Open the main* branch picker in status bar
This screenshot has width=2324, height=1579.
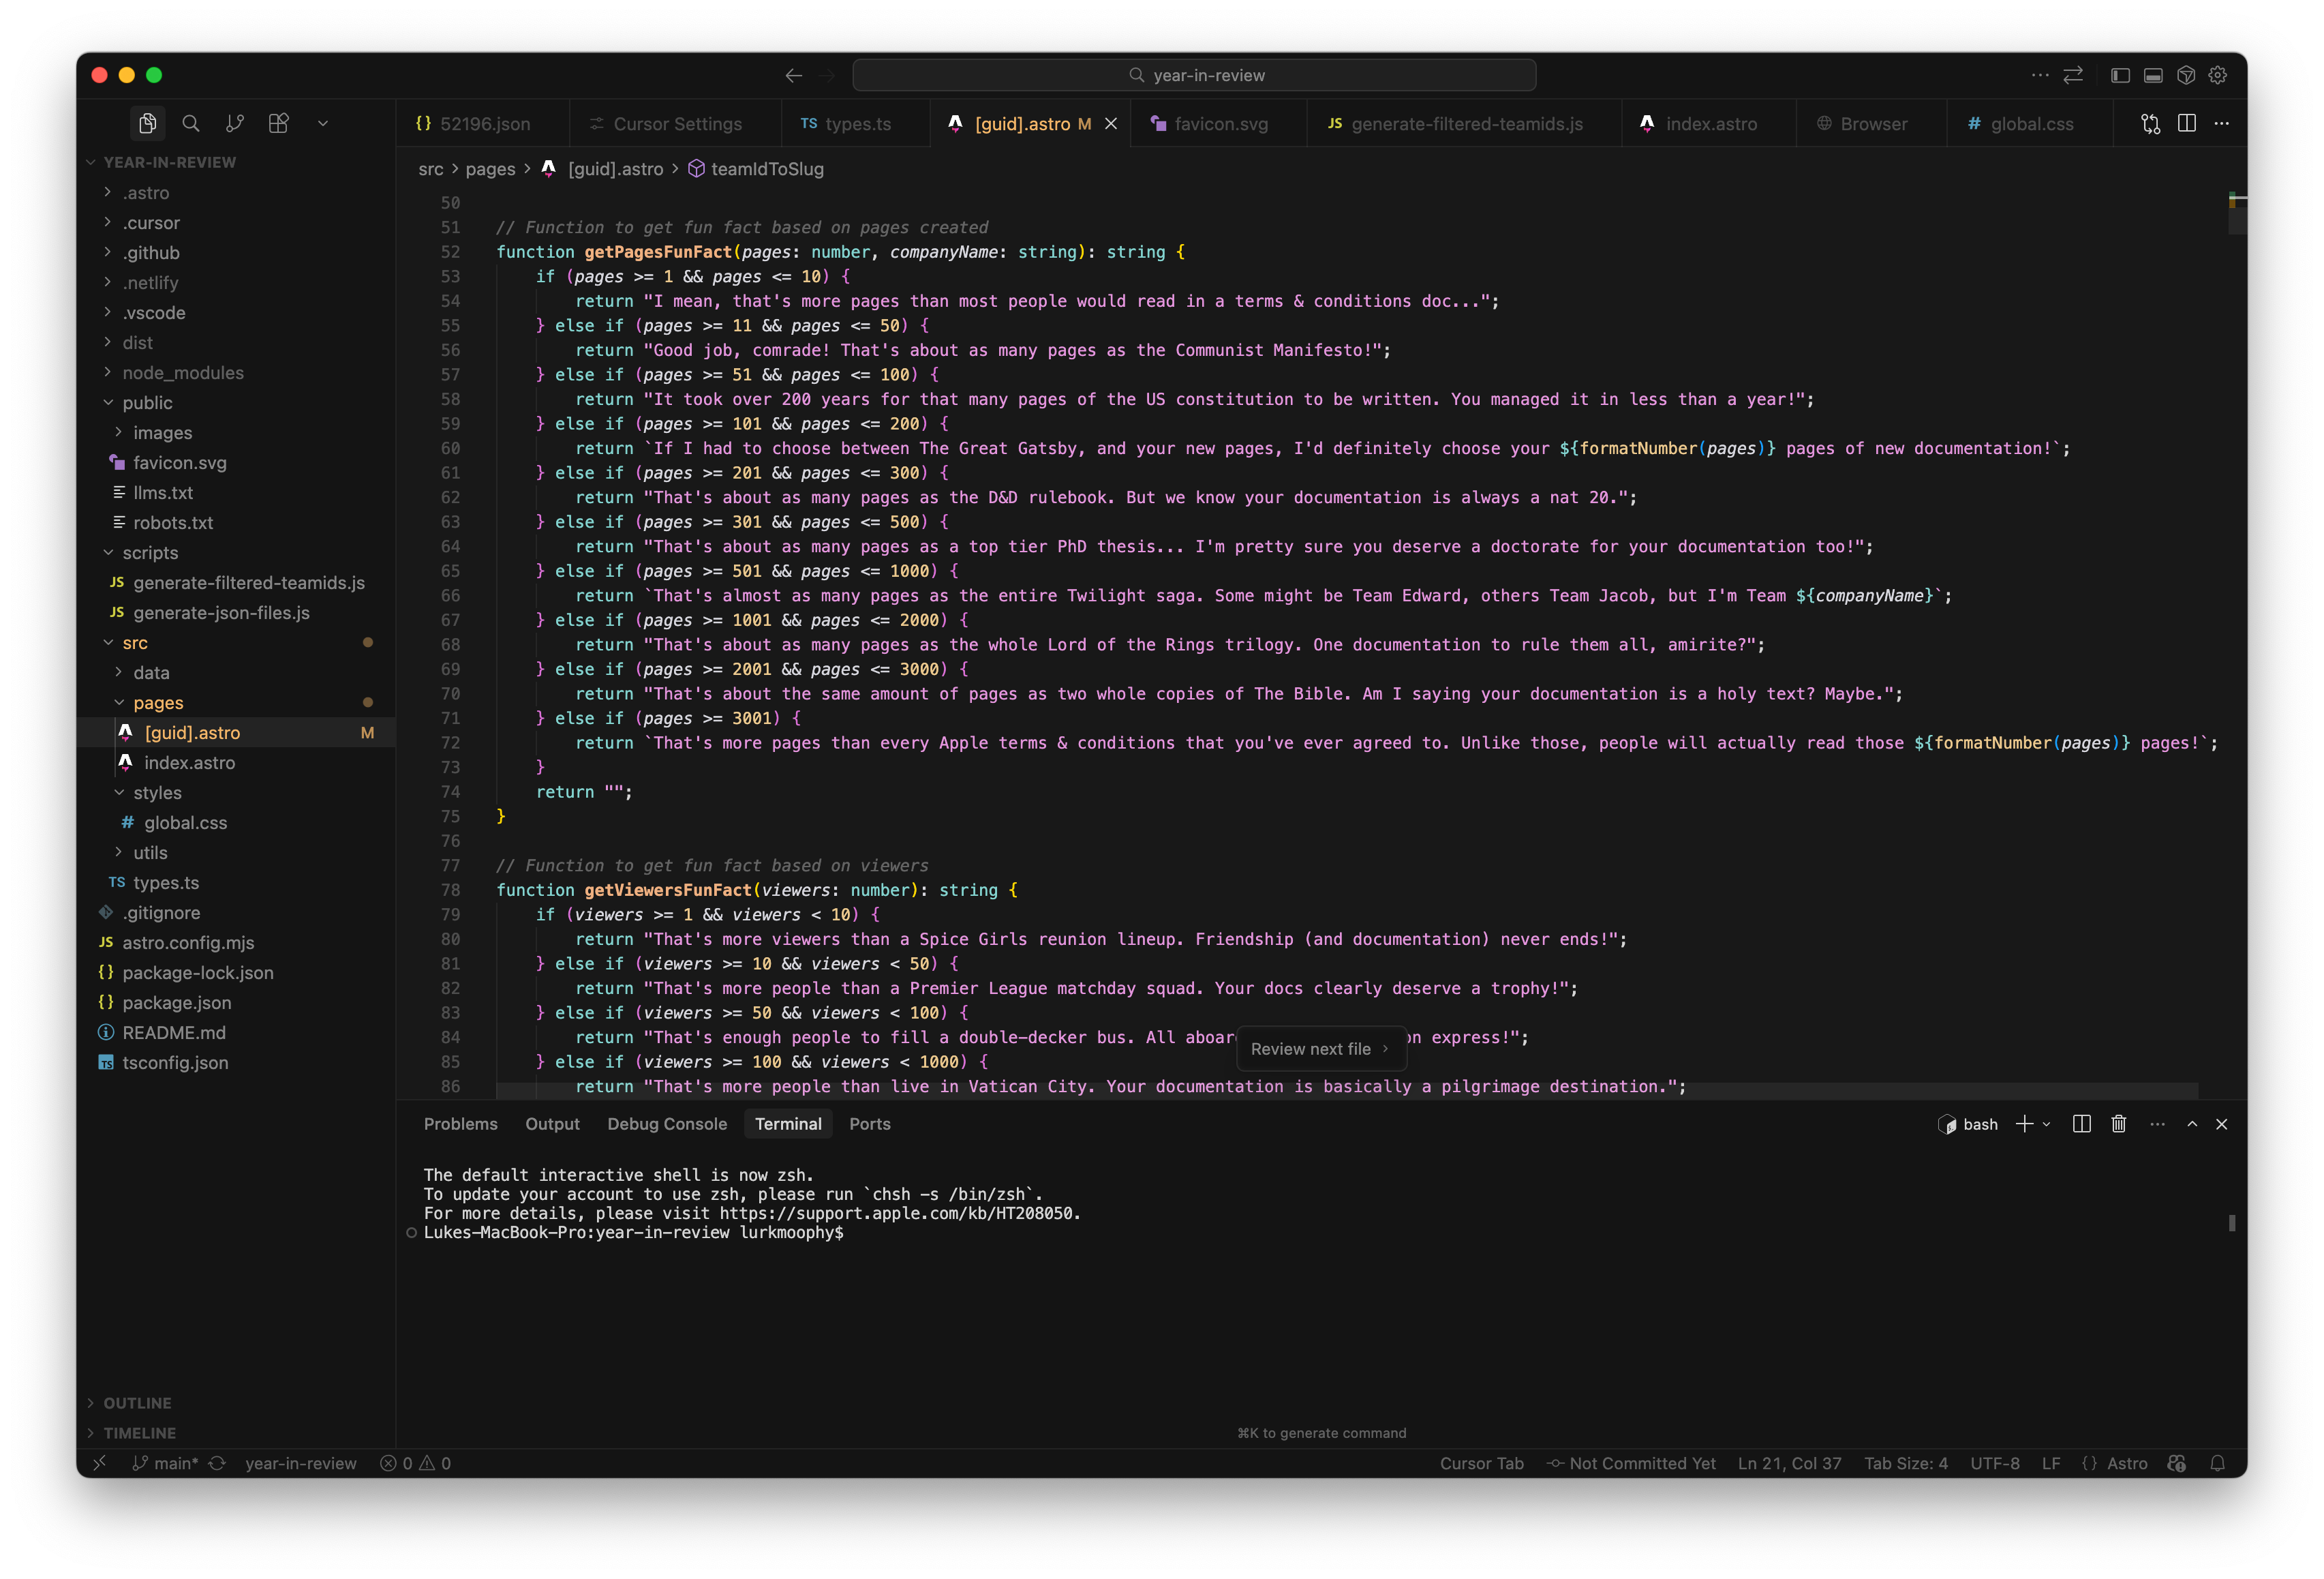pyautogui.click(x=165, y=1463)
